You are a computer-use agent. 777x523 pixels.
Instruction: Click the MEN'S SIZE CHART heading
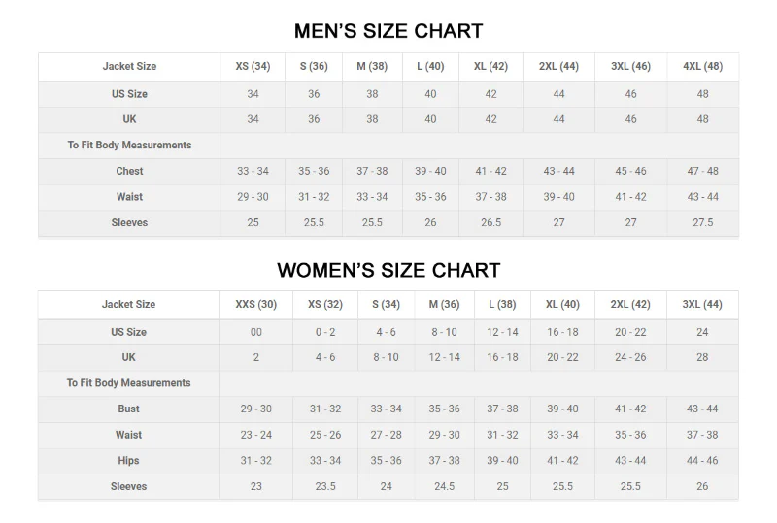click(388, 31)
